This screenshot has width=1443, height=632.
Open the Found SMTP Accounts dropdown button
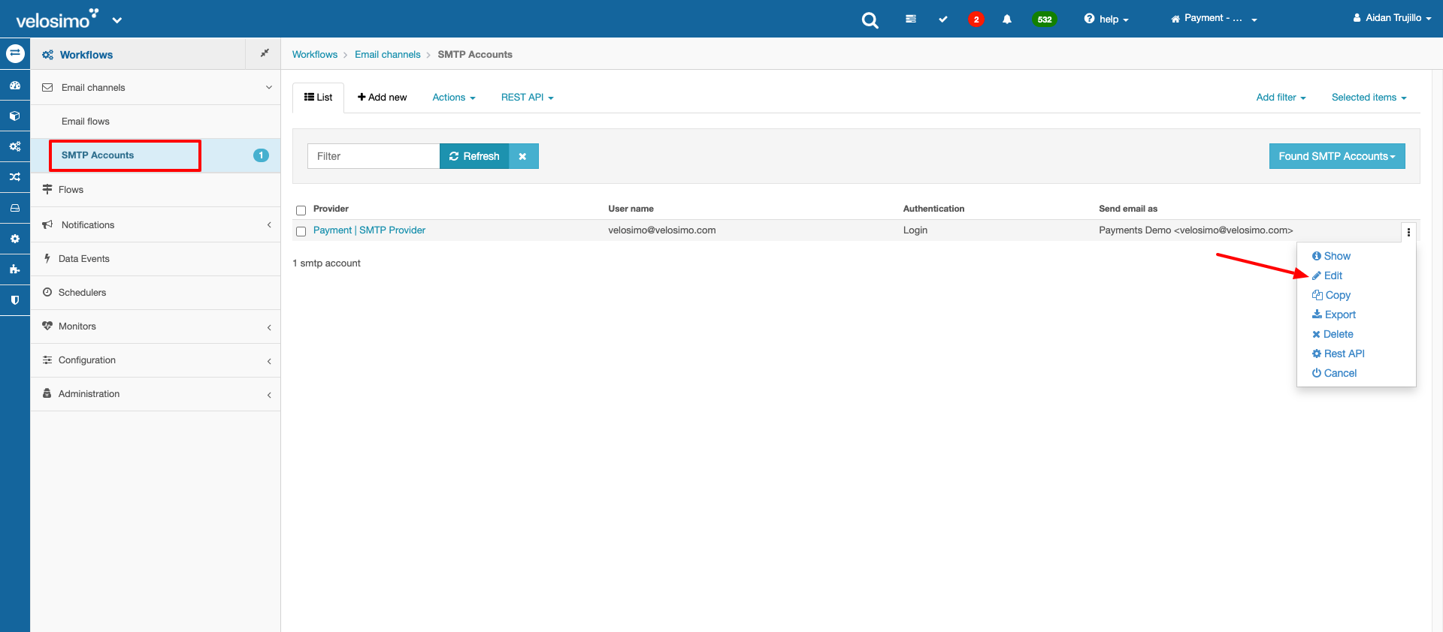click(1337, 156)
